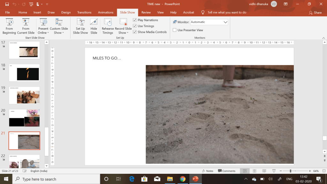Switch to the Transitions tab
The image size is (327, 184).
pyautogui.click(x=84, y=12)
